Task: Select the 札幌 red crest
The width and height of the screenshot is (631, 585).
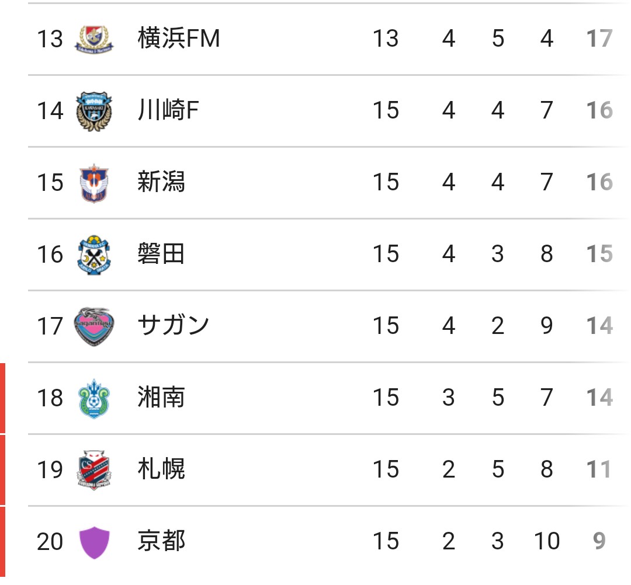Action: pyautogui.click(x=94, y=470)
